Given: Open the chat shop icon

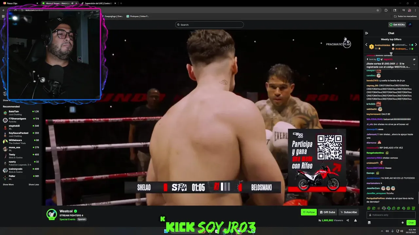Looking at the screenshot, I should 369,223.
